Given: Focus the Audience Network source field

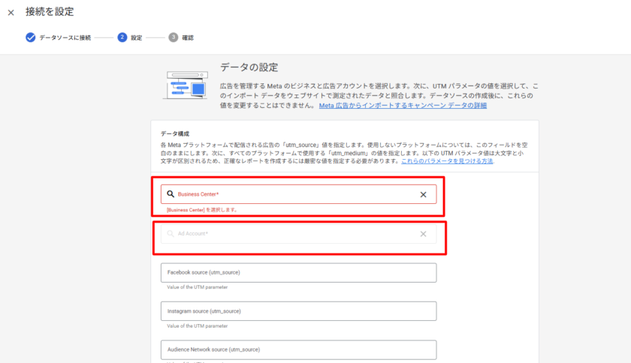Looking at the screenshot, I should click(x=298, y=349).
